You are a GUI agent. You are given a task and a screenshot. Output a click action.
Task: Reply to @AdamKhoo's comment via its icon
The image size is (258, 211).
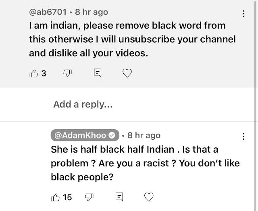click(x=119, y=197)
